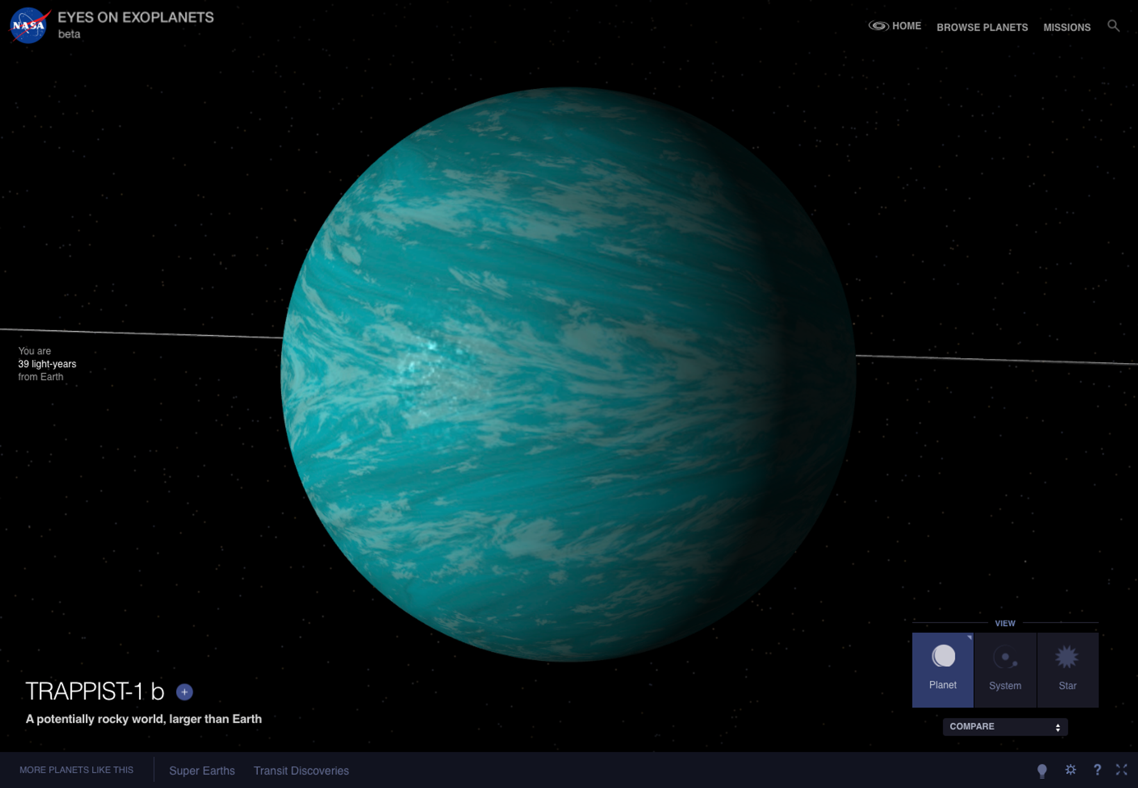
Task: Click the galaxy icon next to HOME
Action: point(879,26)
